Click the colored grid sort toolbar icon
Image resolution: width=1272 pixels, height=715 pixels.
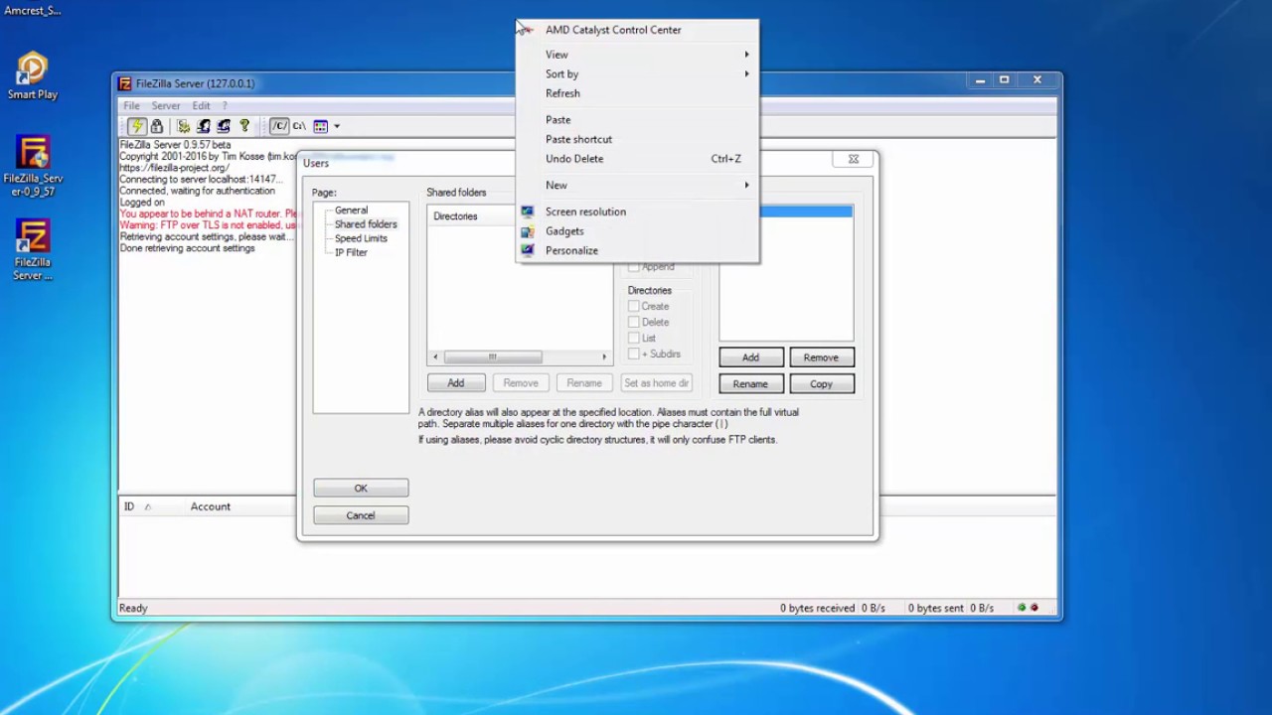coord(320,126)
